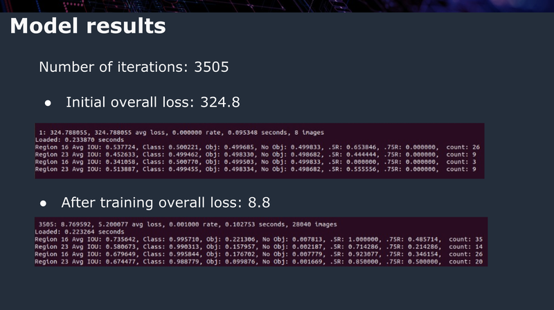Click "count: 35" in the second terminal
Image resolution: width=554 pixels, height=310 pixels.
[467, 240]
